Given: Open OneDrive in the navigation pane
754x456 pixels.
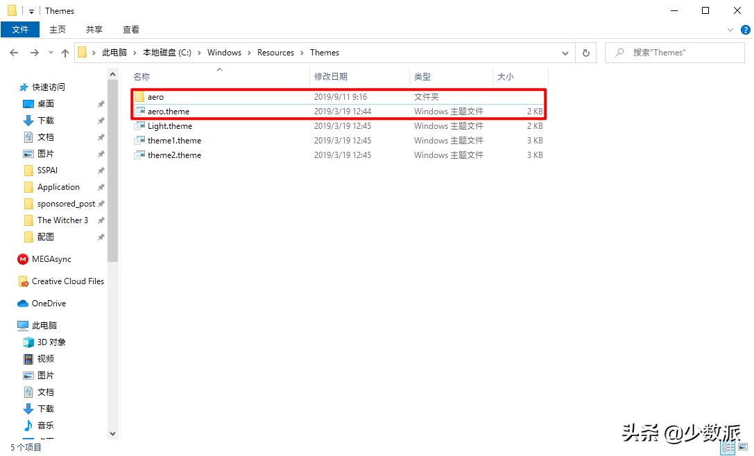Looking at the screenshot, I should [x=47, y=303].
